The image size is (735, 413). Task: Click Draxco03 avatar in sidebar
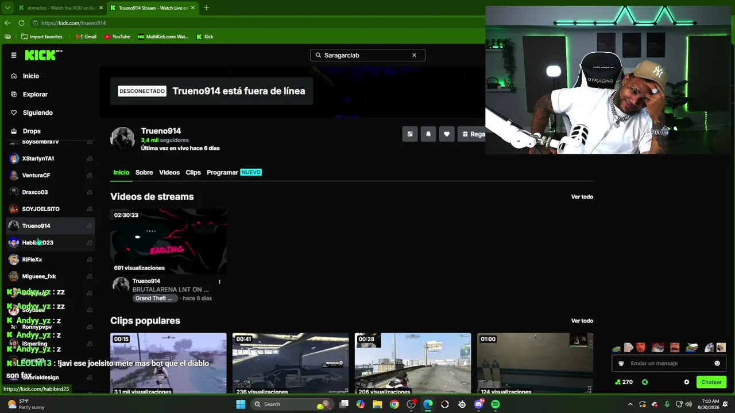[14, 192]
